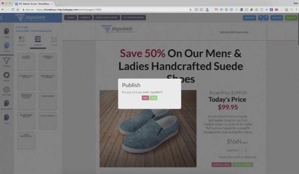Go to Create New Funnel breadcrumb
This screenshot has width=299, height=174.
pyautogui.click(x=107, y=18)
